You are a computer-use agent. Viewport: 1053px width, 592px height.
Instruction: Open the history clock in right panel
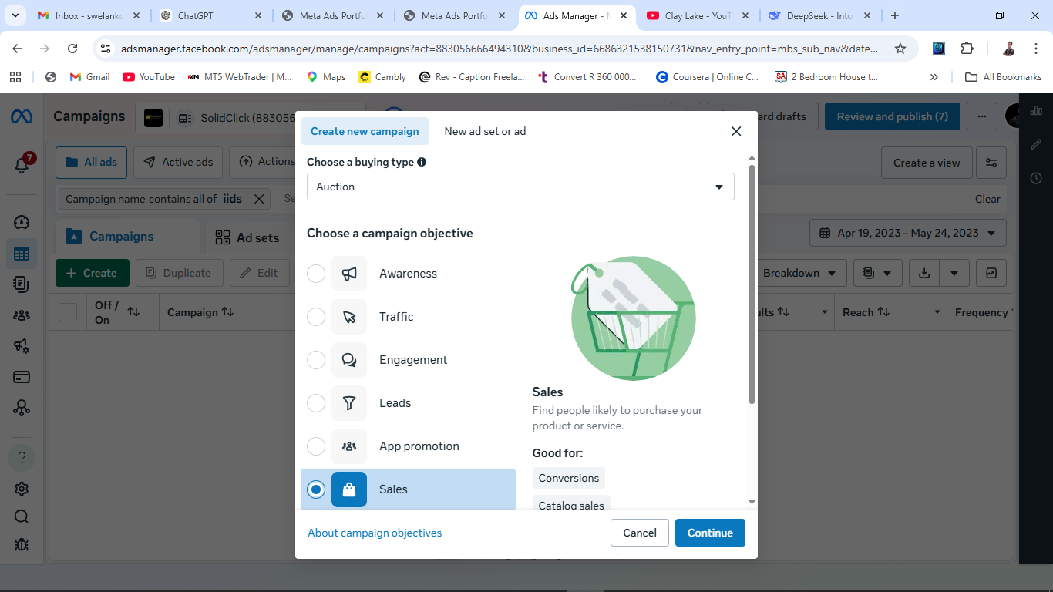point(1036,178)
